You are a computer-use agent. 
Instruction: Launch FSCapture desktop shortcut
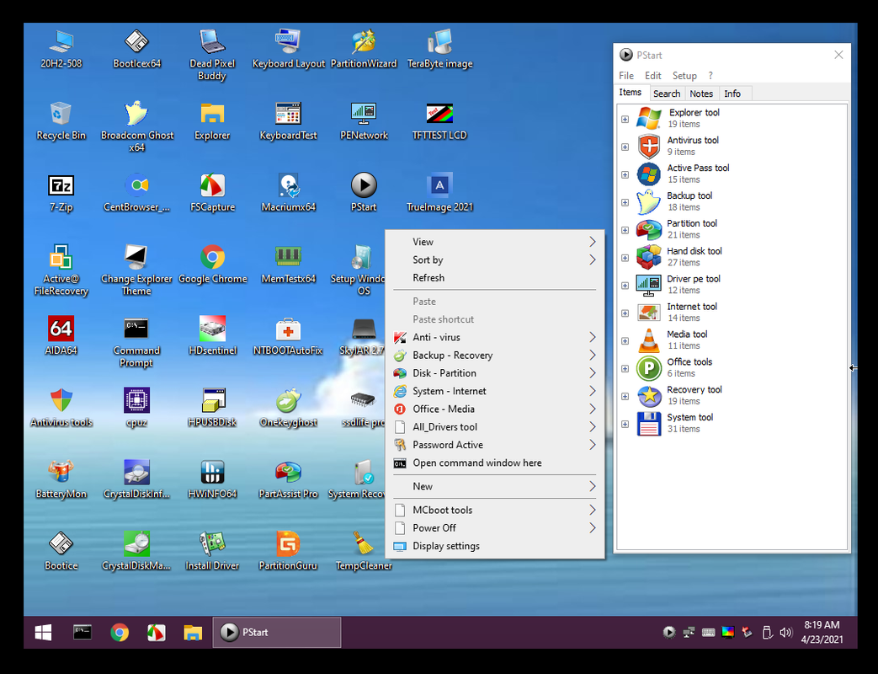(x=212, y=192)
